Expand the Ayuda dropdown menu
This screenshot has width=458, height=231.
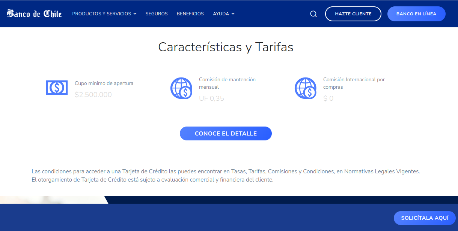(224, 14)
